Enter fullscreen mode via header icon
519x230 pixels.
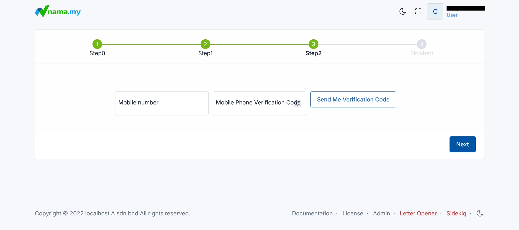[418, 11]
